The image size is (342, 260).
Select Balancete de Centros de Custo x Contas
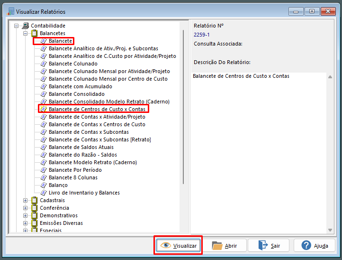pyautogui.click(x=97, y=109)
